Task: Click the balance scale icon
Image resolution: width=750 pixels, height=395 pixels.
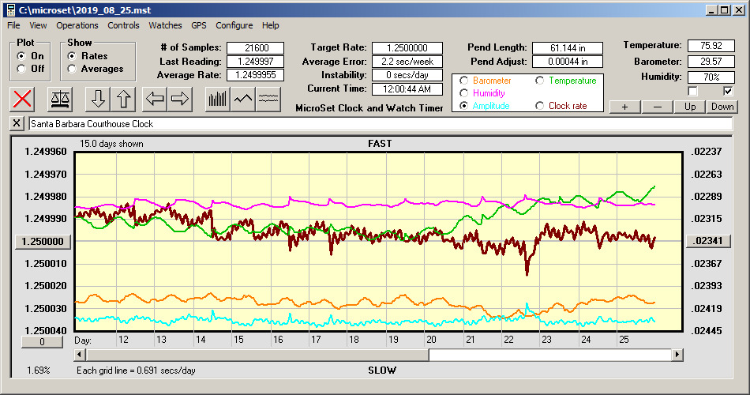Action: [x=59, y=99]
